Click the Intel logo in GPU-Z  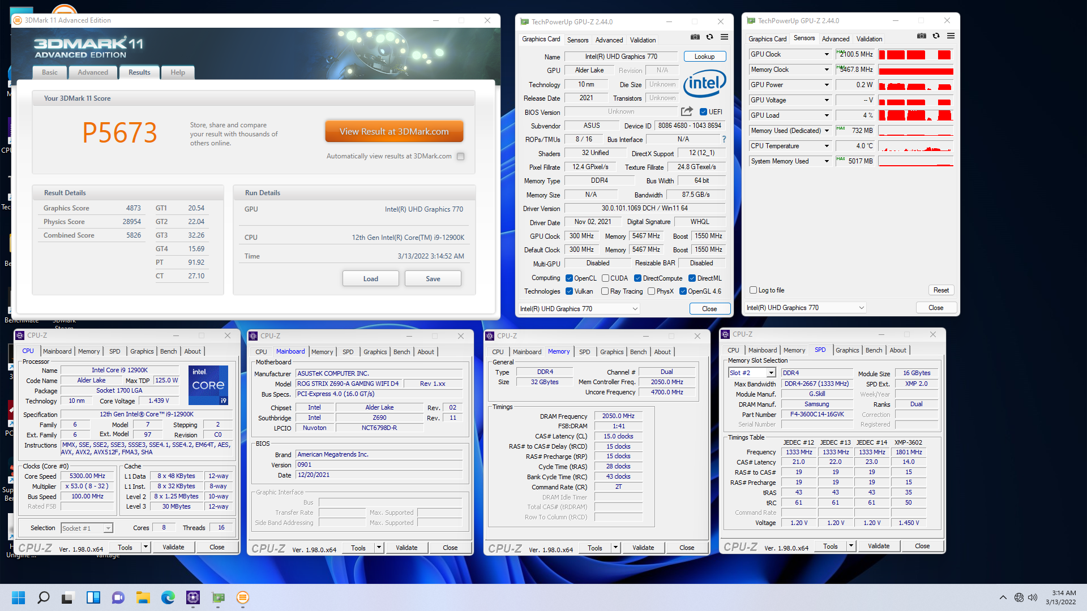(704, 83)
